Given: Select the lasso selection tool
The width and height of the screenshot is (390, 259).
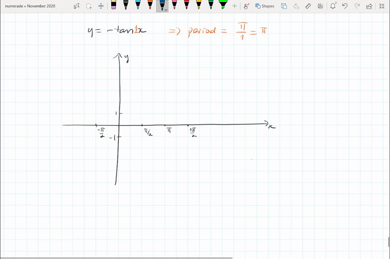Looking at the screenshot, I should click(x=89, y=6).
